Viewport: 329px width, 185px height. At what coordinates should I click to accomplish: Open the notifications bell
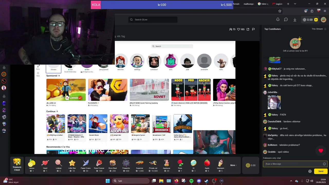coord(278,20)
